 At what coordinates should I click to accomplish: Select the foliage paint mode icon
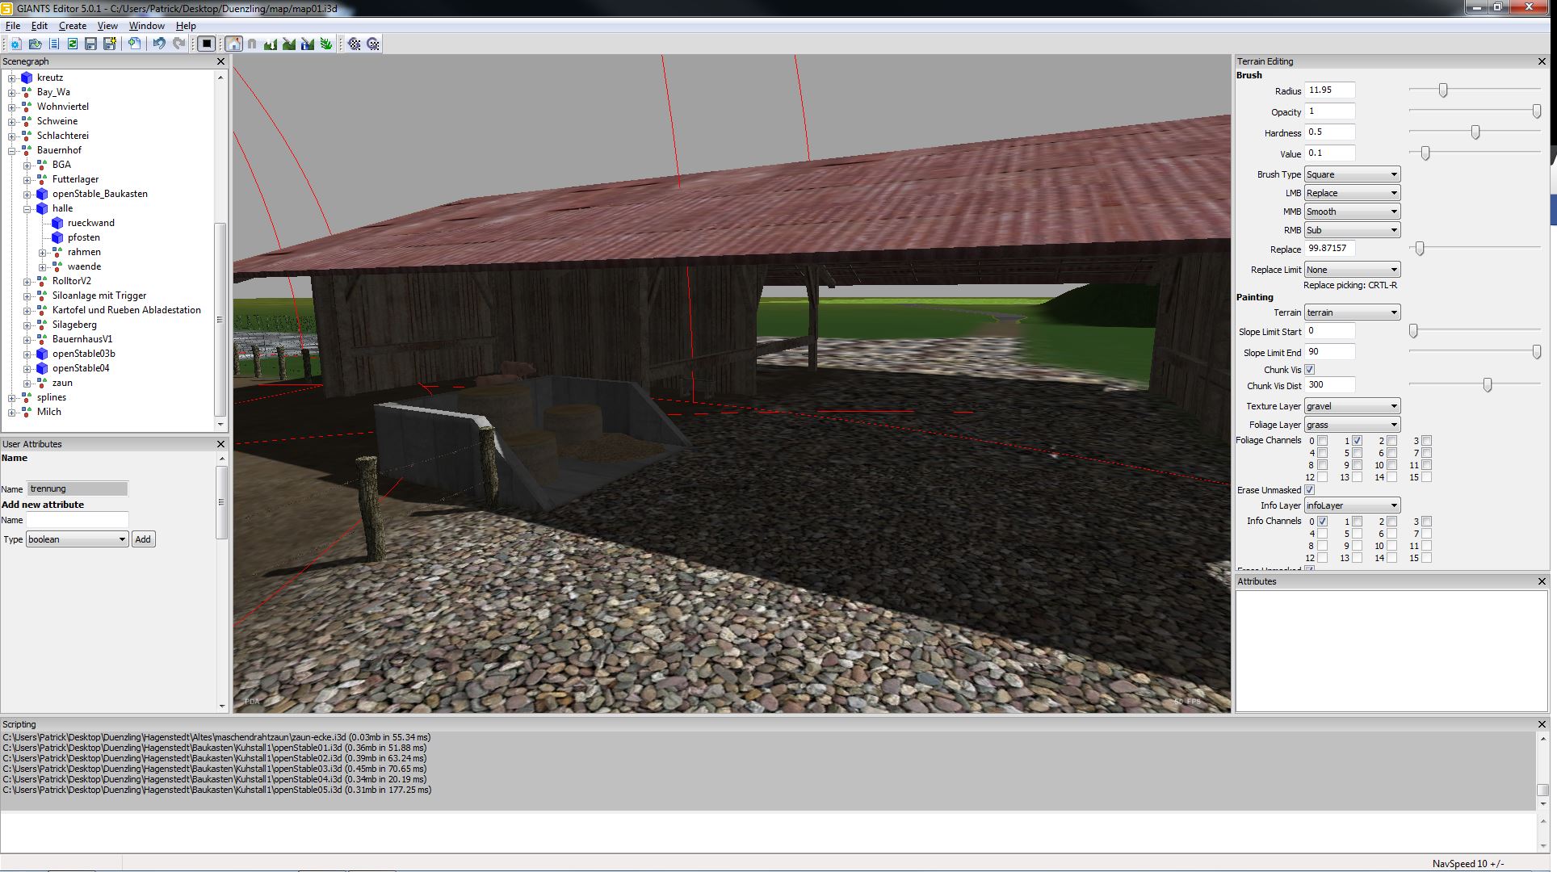pos(326,44)
